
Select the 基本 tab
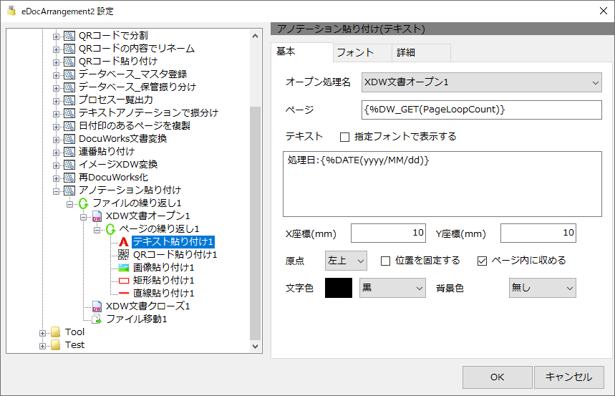301,52
